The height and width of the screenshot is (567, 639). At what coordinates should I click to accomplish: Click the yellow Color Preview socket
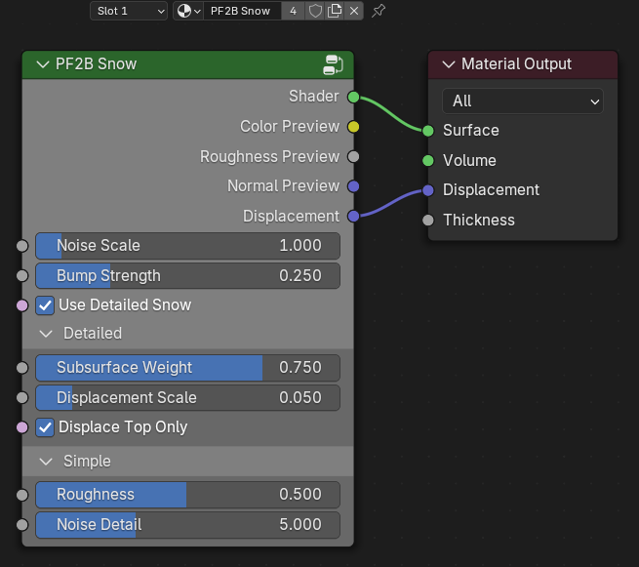coord(353,127)
